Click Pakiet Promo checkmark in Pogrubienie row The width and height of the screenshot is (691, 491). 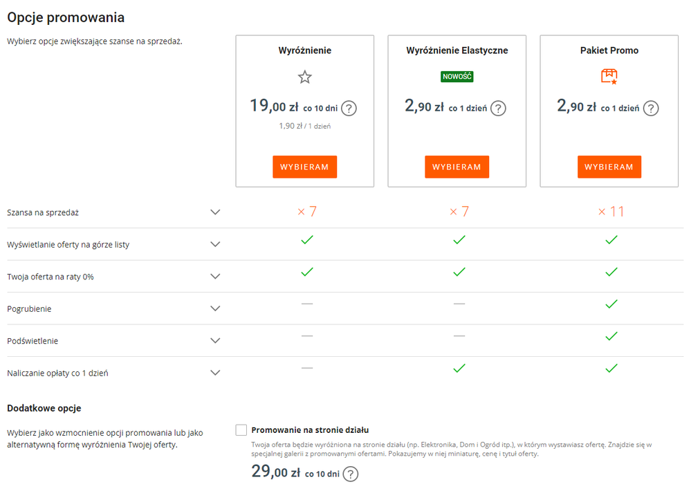click(x=611, y=304)
